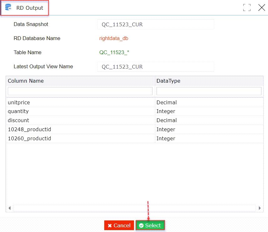Click the left scroll arrow icon

point(9,208)
